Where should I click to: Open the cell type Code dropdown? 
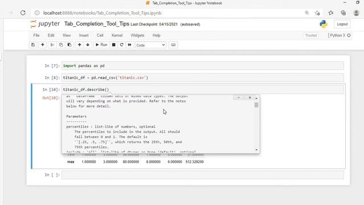coord(150,45)
